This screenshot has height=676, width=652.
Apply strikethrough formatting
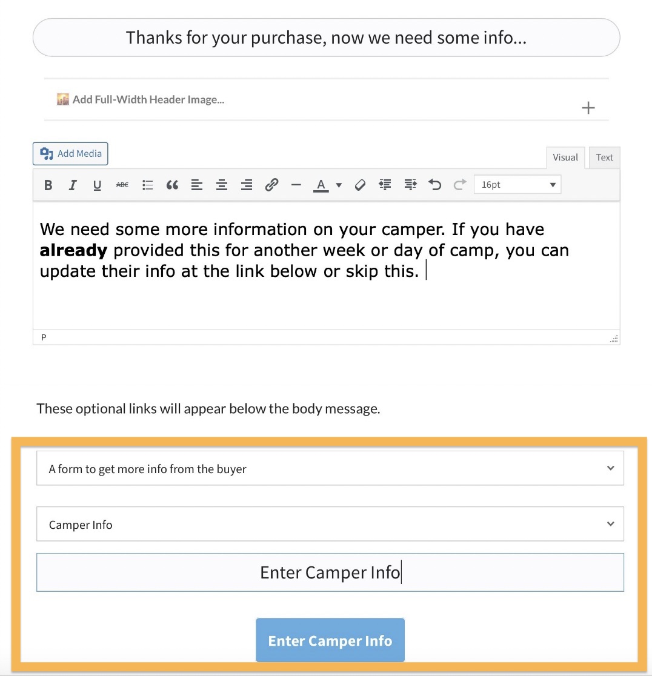pyautogui.click(x=122, y=185)
